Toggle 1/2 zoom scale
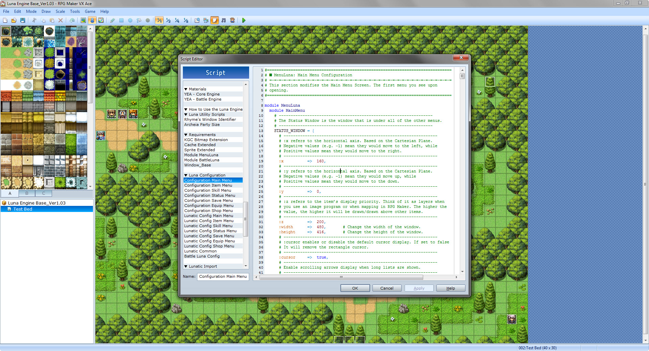Image resolution: width=649 pixels, height=351 pixels. click(x=168, y=20)
